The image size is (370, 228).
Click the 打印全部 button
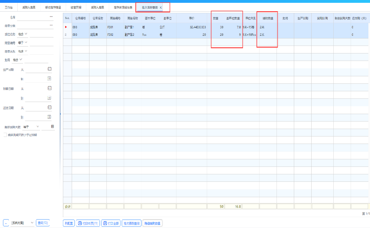(x=110, y=223)
